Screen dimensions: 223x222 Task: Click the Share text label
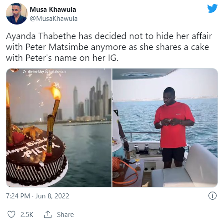coord(66,215)
